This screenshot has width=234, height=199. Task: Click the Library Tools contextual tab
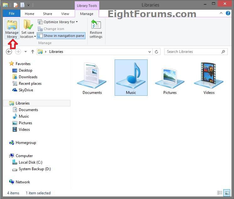click(x=87, y=6)
